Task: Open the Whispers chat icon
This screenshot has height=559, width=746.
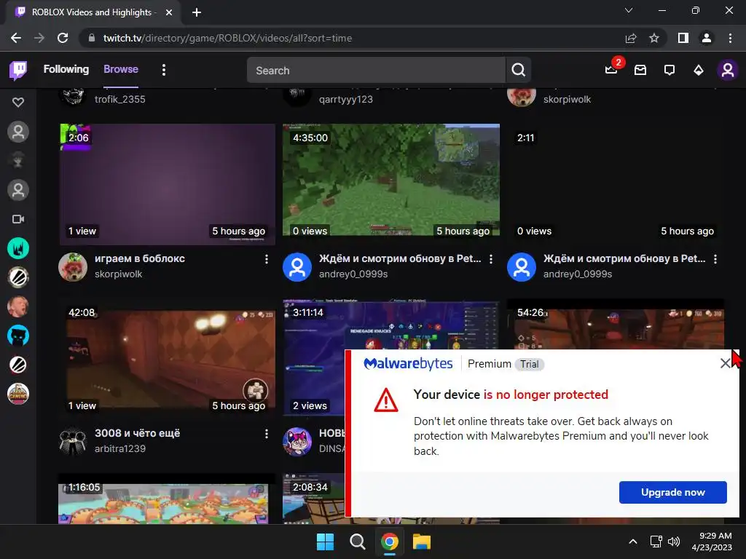Action: tap(670, 71)
